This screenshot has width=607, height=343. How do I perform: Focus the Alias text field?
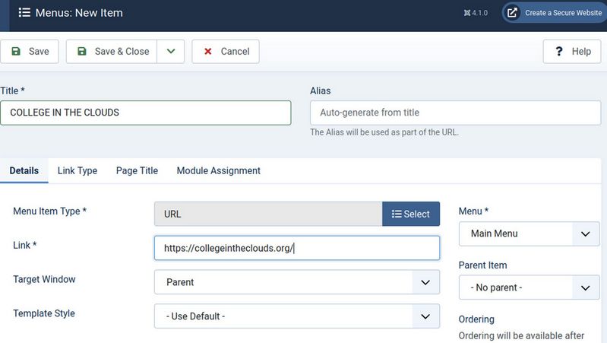pos(455,113)
